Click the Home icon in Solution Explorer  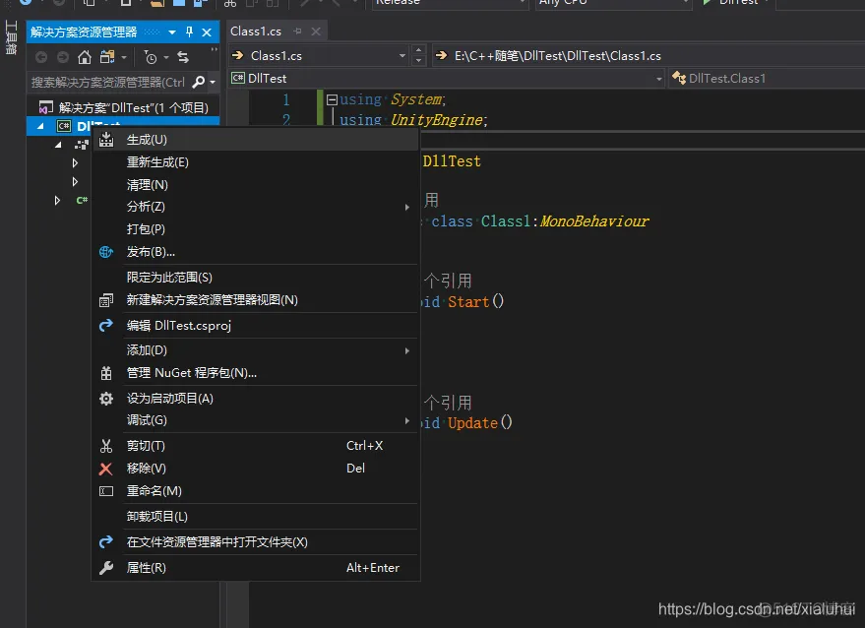(x=85, y=56)
